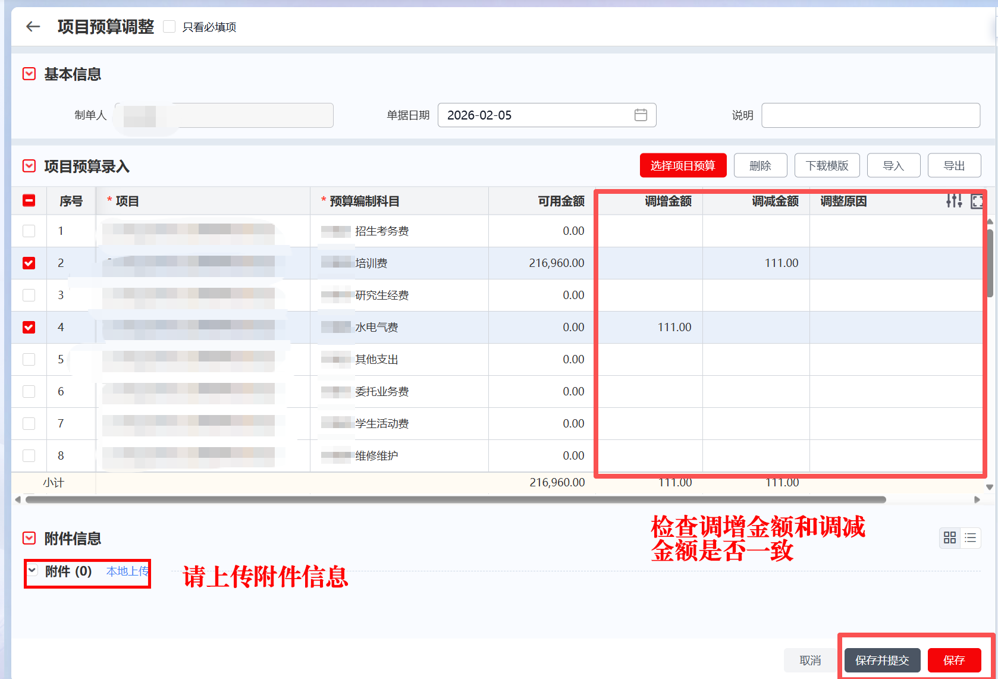Click the 说明 input field
998x679 pixels.
point(870,115)
